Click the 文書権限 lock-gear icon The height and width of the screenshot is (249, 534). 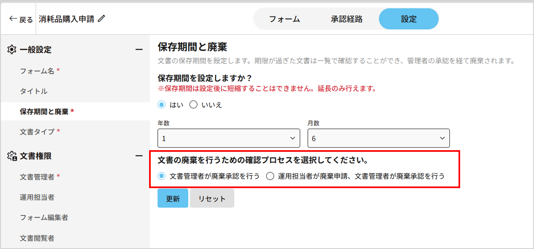(12, 156)
